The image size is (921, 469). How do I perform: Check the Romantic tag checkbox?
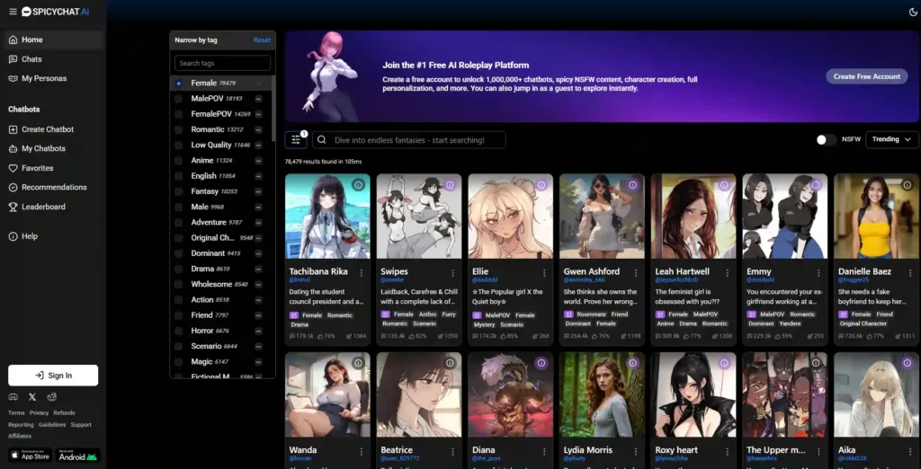[x=178, y=129]
